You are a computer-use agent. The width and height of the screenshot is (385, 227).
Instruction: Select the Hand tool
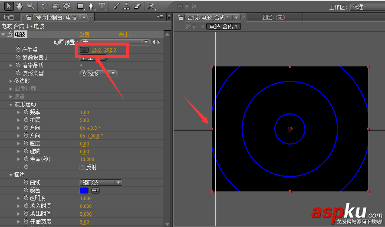click(20, 6)
